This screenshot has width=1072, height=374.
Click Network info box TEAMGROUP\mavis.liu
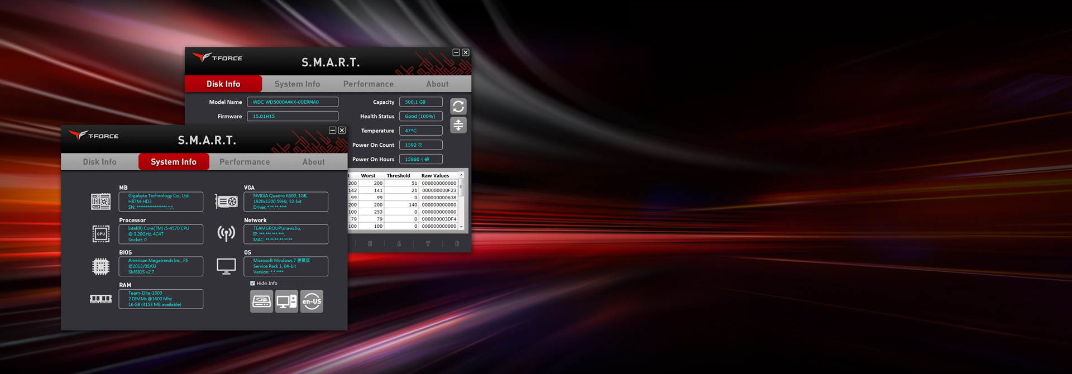tap(286, 234)
